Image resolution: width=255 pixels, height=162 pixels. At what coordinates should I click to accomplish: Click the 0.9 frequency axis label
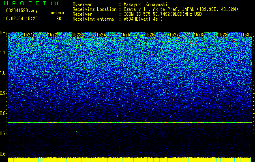[4, 93]
